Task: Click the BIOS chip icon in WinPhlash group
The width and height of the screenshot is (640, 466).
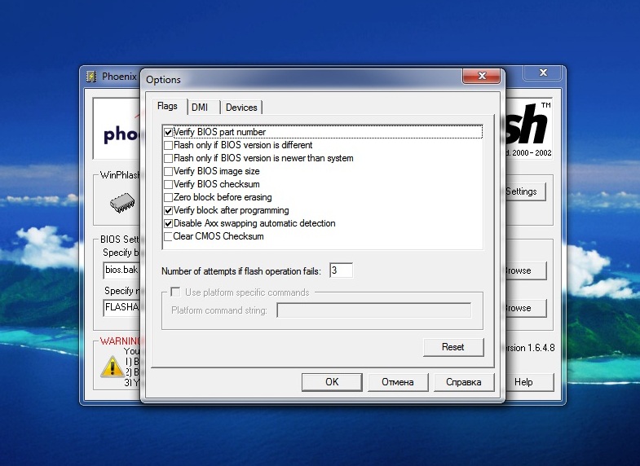Action: pyautogui.click(x=122, y=201)
